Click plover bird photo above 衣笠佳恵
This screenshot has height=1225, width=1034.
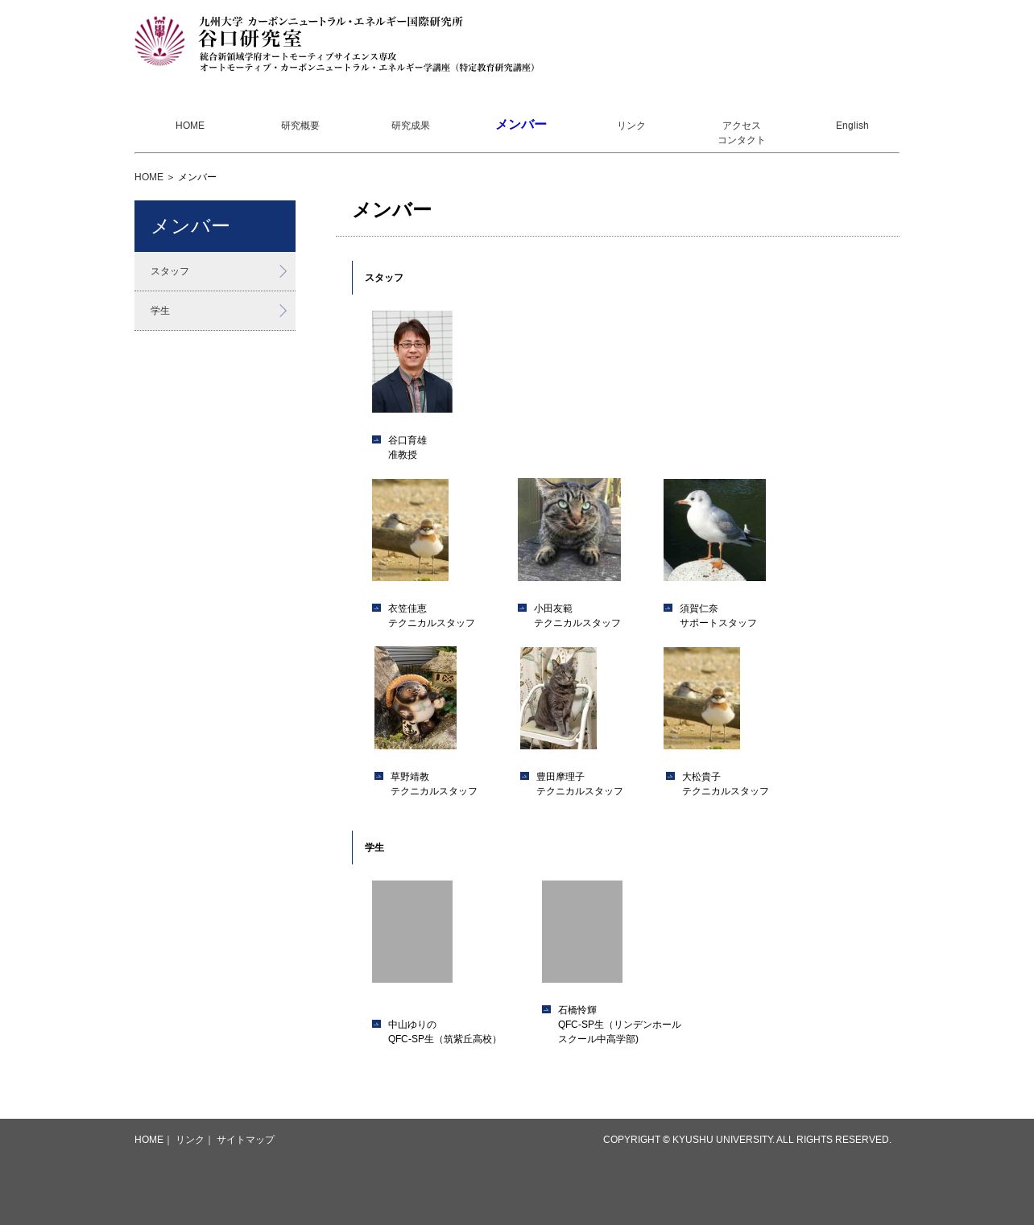[410, 530]
